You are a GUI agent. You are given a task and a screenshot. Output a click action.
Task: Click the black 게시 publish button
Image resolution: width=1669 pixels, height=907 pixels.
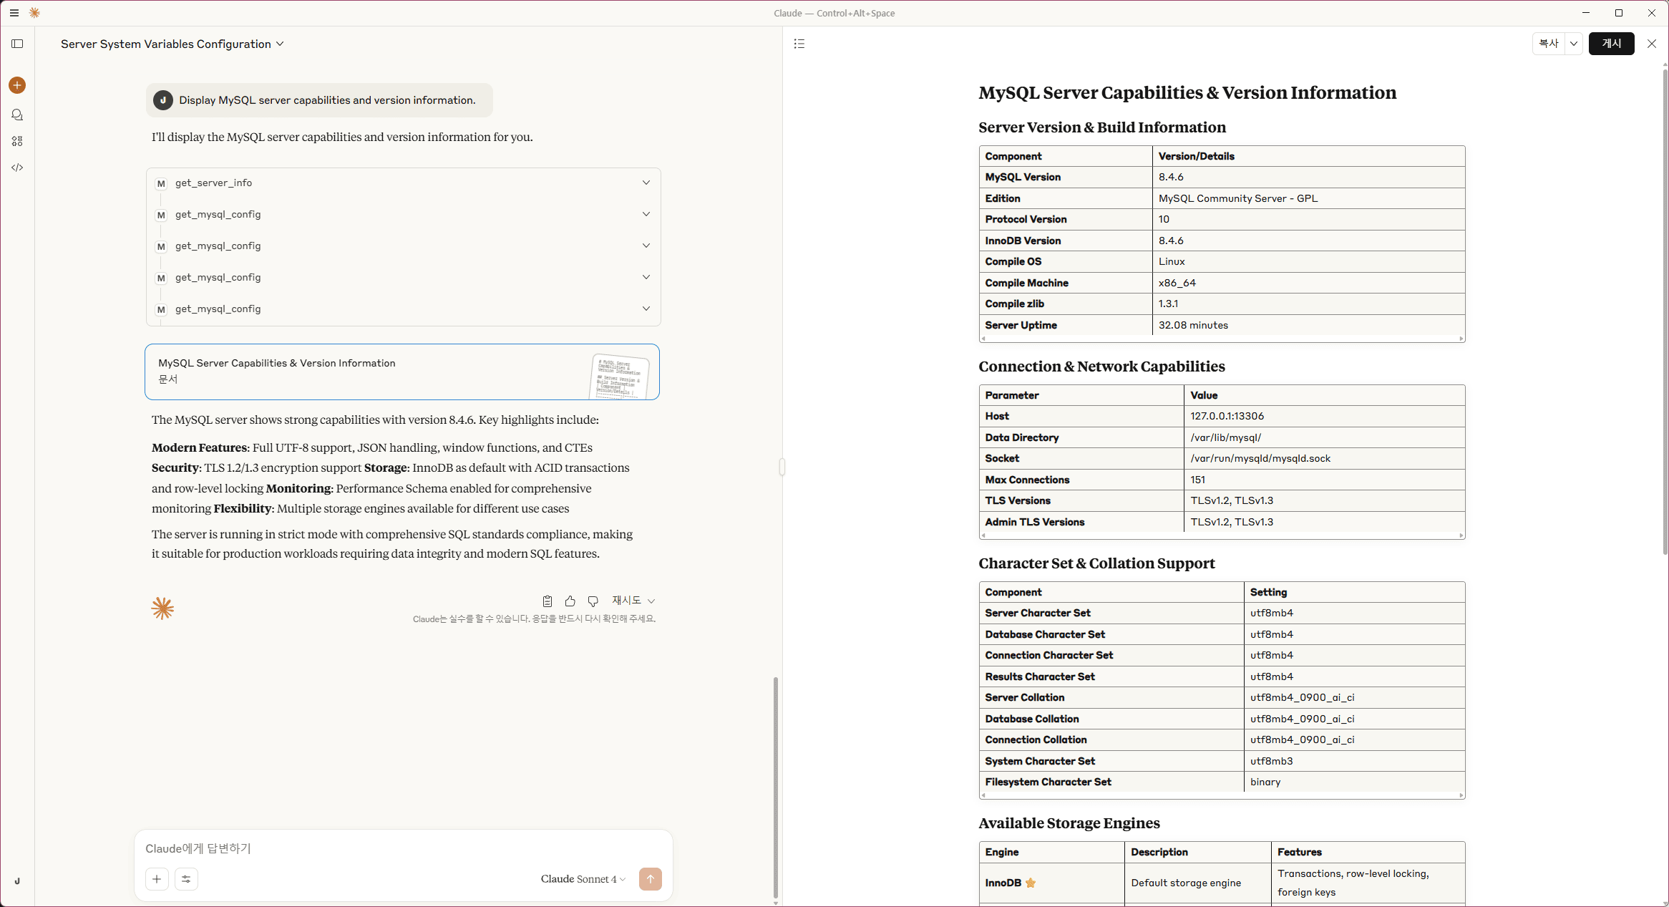[x=1611, y=44]
